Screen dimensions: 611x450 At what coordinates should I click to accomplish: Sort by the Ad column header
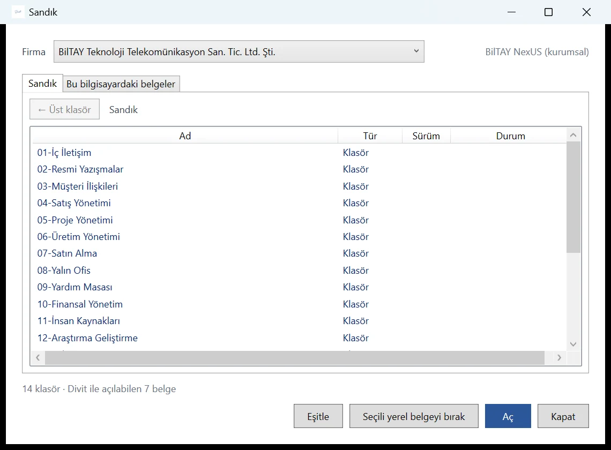(185, 136)
